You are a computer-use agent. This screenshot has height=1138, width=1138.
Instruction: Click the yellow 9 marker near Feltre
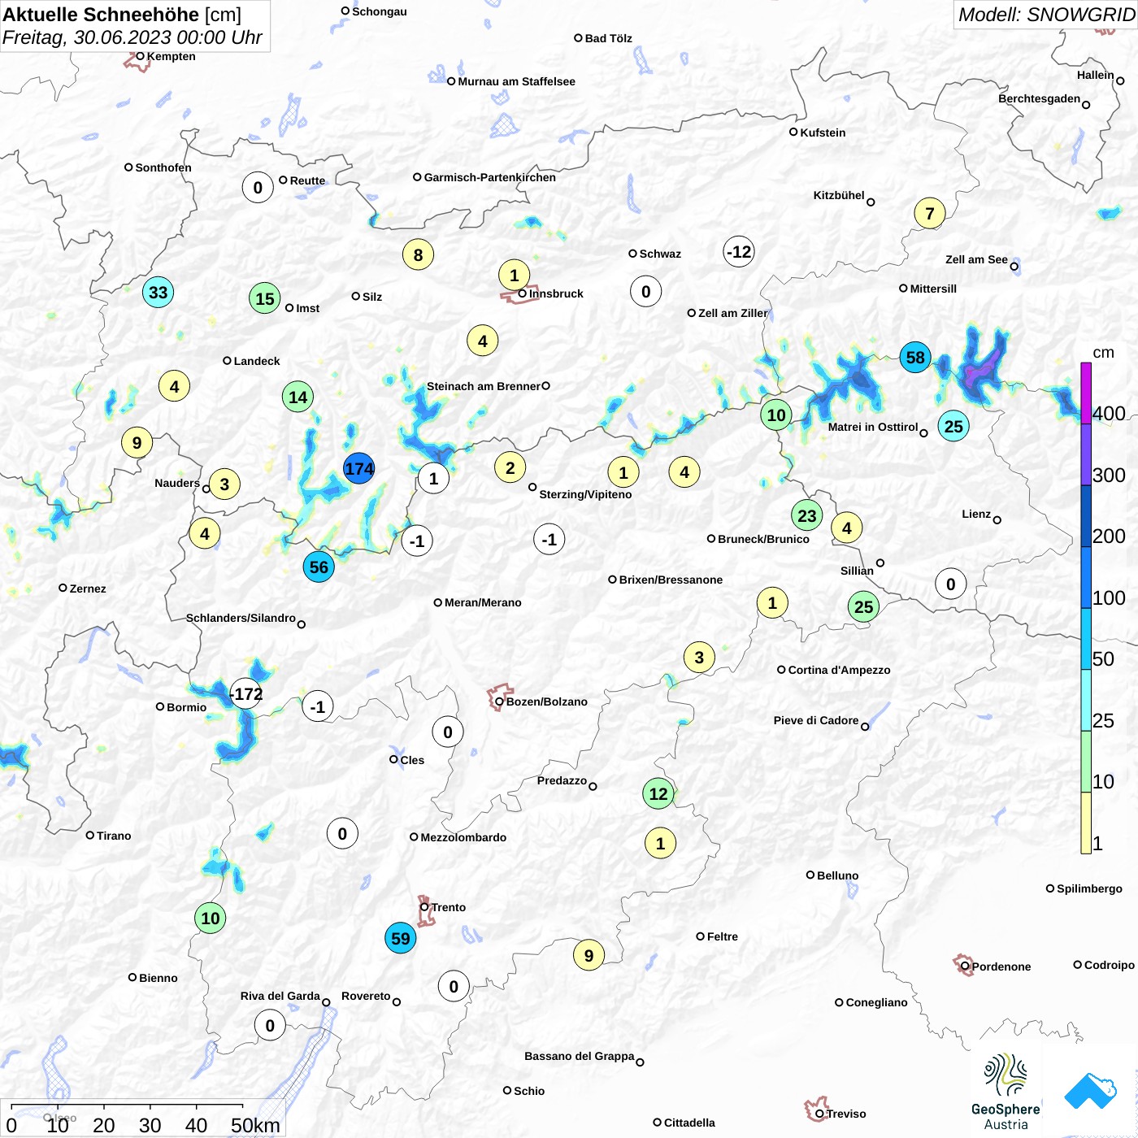pyautogui.click(x=589, y=955)
